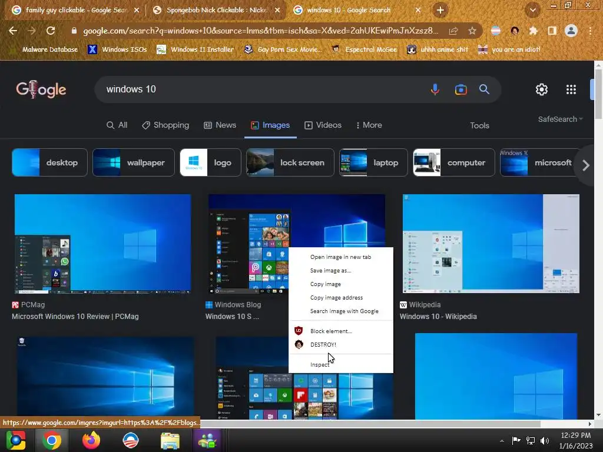Open the Google apps grid
603x452 pixels.
[x=571, y=89]
